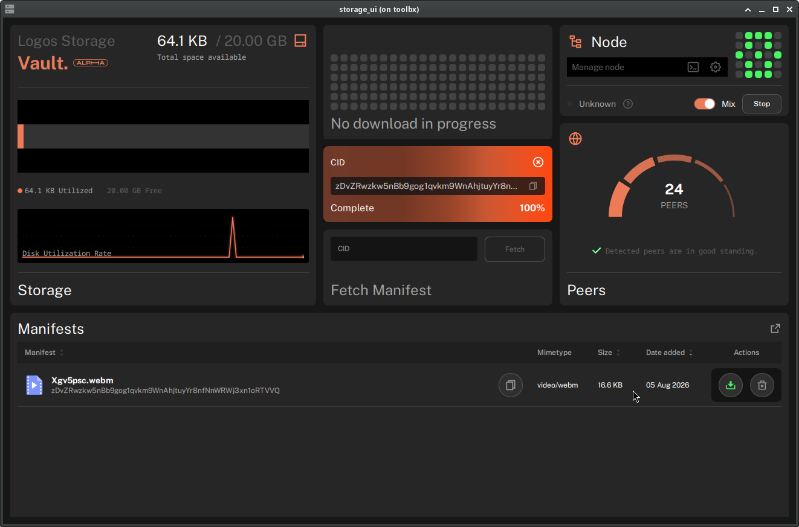Download the Xgv5psc.webm manifest
Image resolution: width=799 pixels, height=527 pixels.
(x=731, y=385)
